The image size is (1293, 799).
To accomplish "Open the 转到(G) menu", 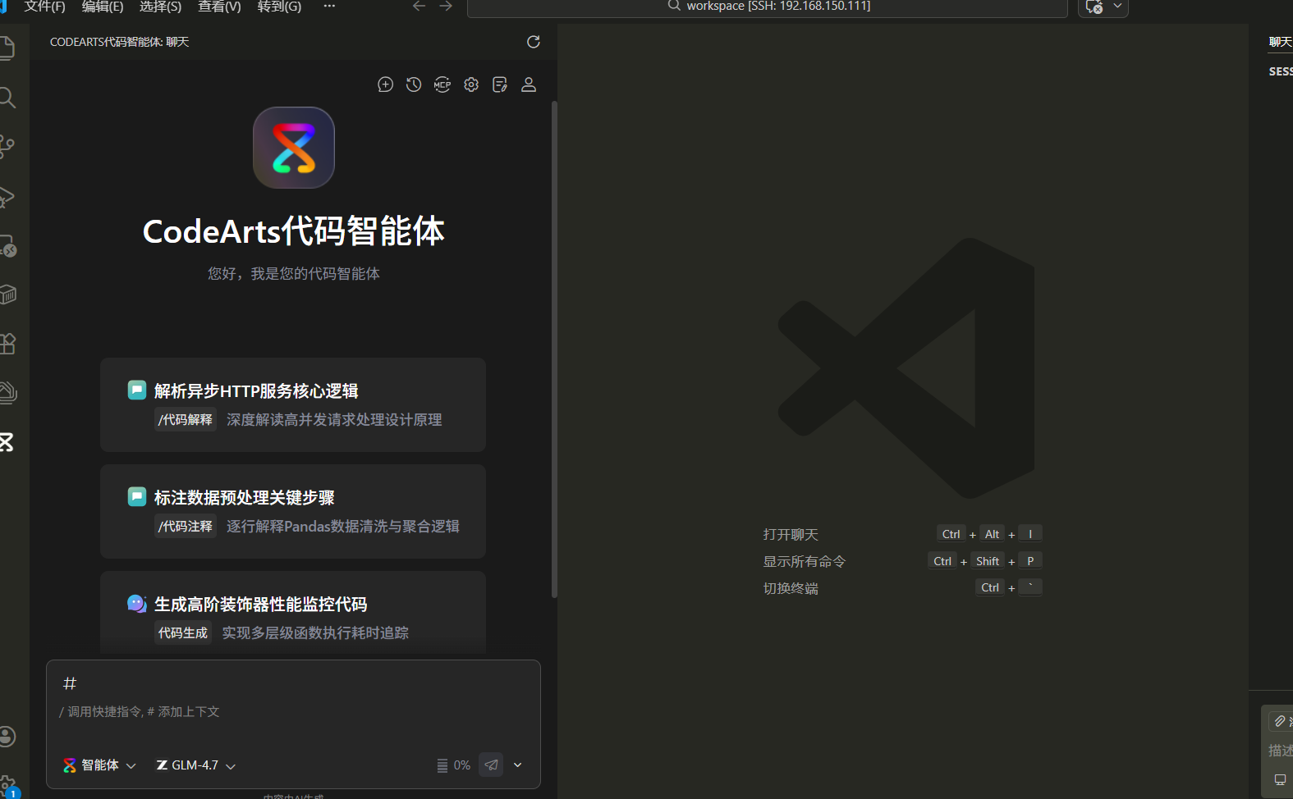I will tap(279, 7).
